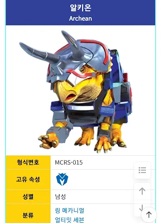Select the 고유 속성 label cell
Image resolution: width=161 pixels, height=223 pixels.
(x=28, y=180)
